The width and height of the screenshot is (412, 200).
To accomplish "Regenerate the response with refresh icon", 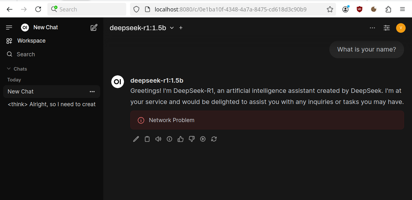I will click(x=214, y=139).
